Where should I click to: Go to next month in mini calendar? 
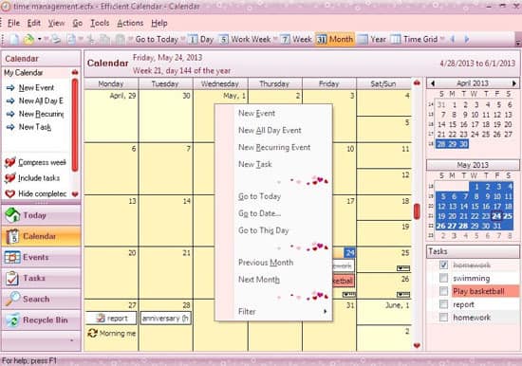pyautogui.click(x=514, y=83)
